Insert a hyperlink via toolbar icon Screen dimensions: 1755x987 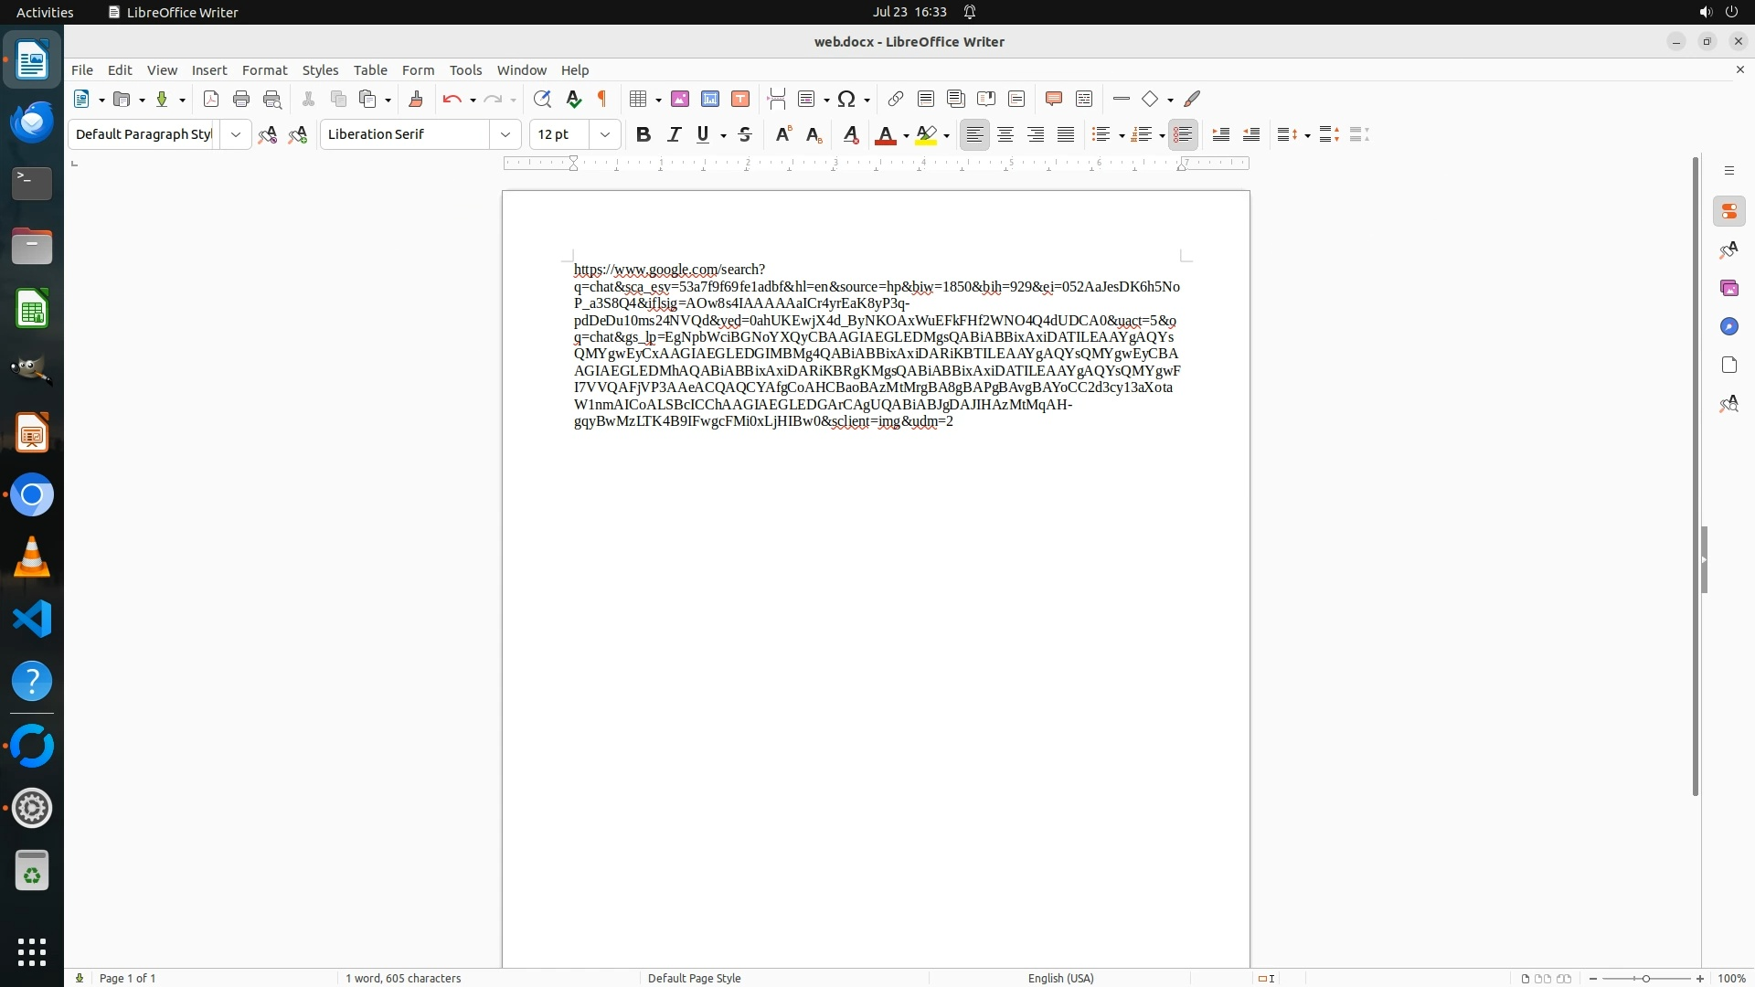click(x=896, y=99)
